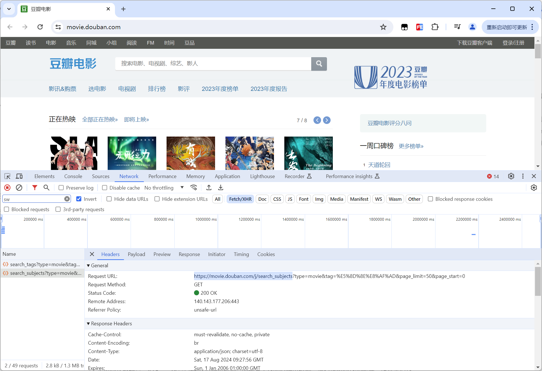The width and height of the screenshot is (542, 371).
Task: Click the stop recording network log icon
Action: [8, 188]
